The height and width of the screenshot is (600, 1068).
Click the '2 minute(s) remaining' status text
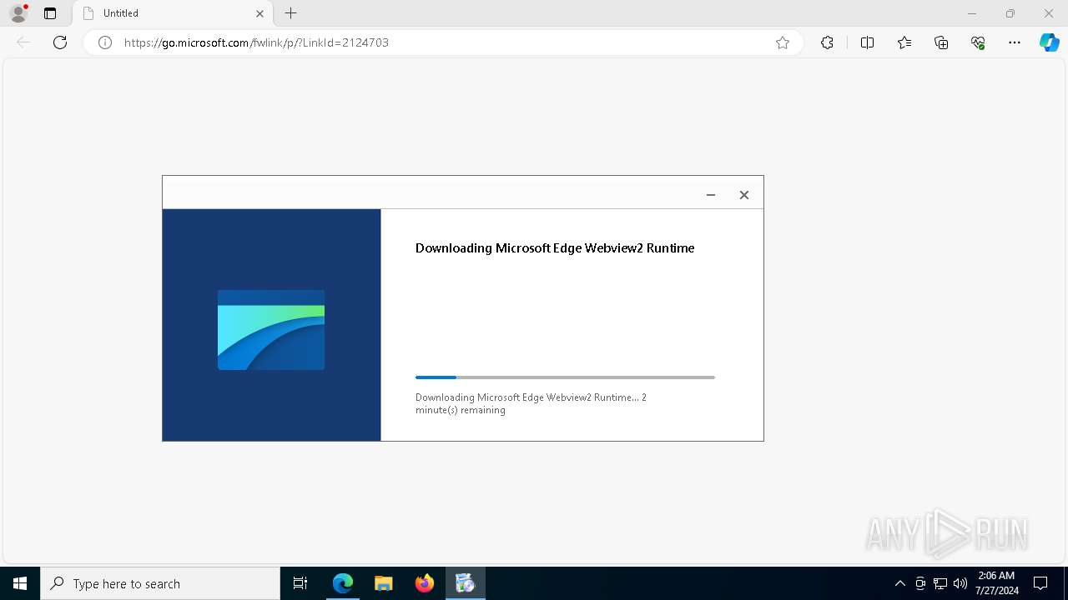(x=531, y=403)
